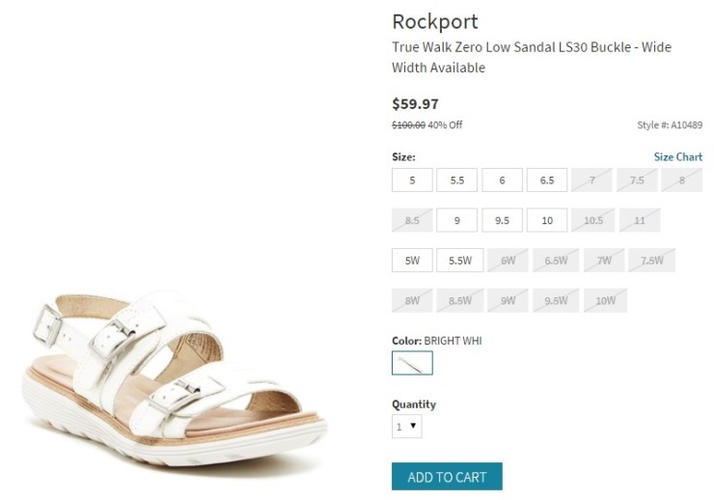Image resolution: width=714 pixels, height=500 pixels.
Task: Click the Add to Cart button
Action: [x=447, y=477]
